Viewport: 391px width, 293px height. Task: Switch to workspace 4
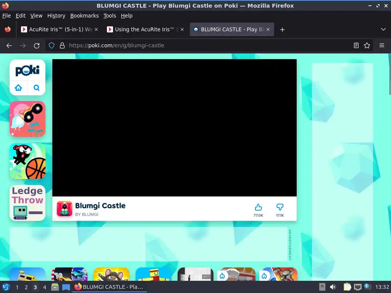coord(44,287)
